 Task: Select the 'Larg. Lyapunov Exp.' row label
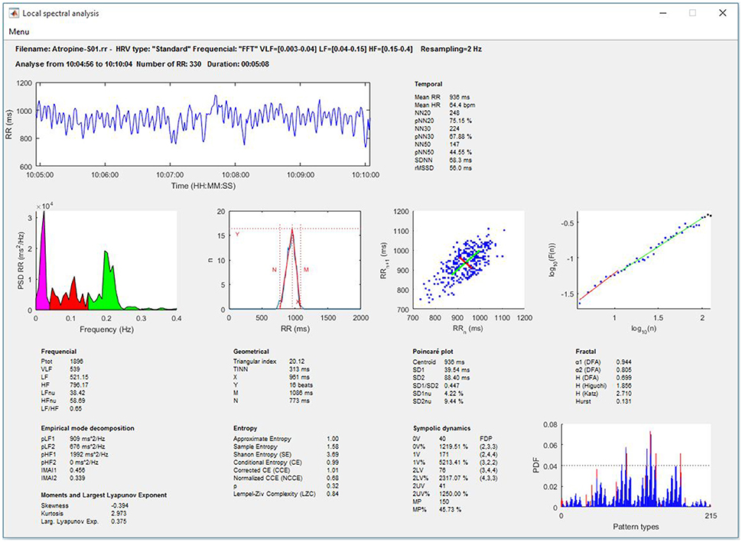70,521
